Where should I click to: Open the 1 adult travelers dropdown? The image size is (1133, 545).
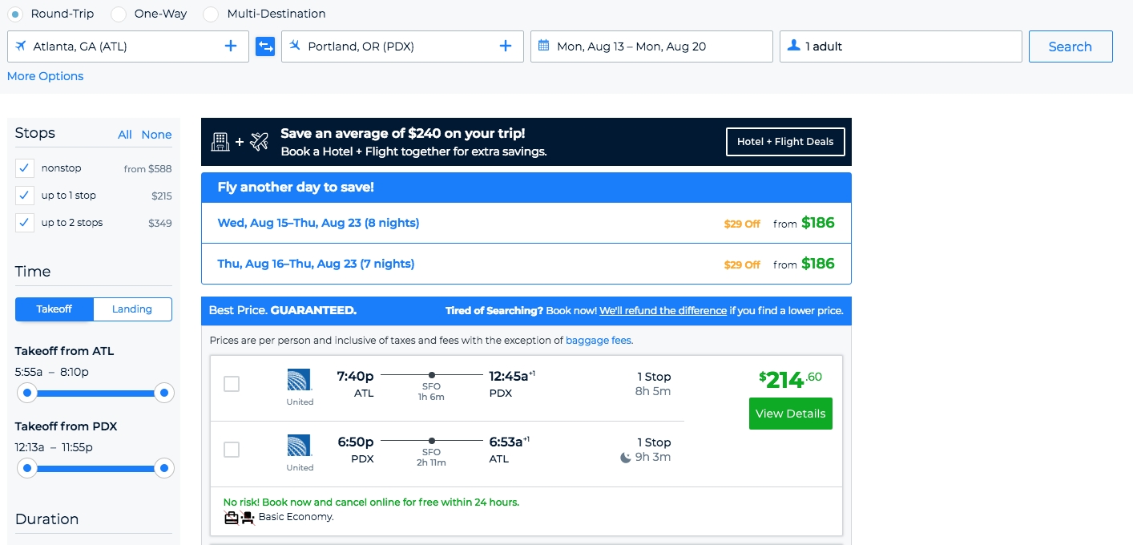(901, 46)
